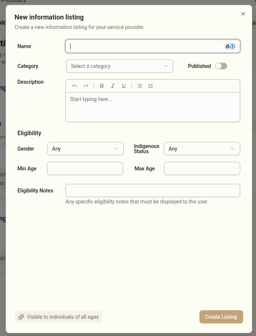Click the password manager icon in Name field
The width and height of the screenshot is (256, 336).
click(230, 46)
